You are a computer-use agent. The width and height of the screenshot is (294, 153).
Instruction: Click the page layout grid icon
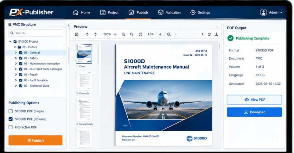click(x=140, y=34)
